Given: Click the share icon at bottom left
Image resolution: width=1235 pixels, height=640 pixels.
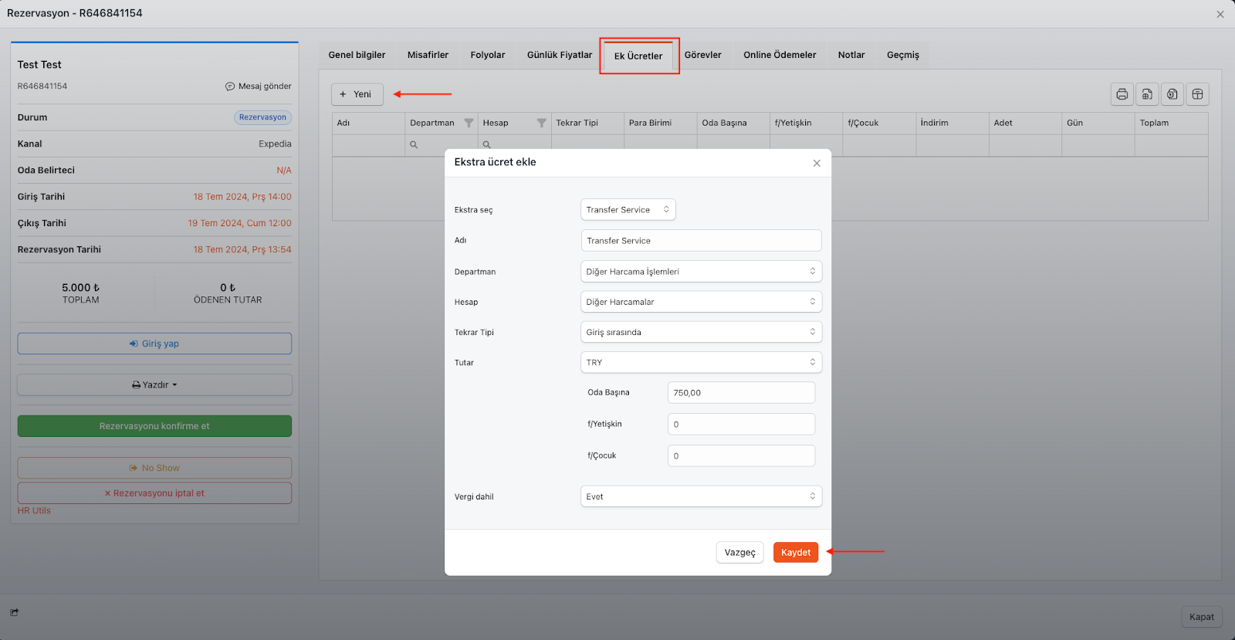Looking at the screenshot, I should click(15, 612).
